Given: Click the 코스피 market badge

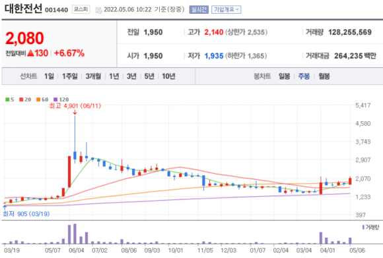Looking at the screenshot, I should coord(81,9).
